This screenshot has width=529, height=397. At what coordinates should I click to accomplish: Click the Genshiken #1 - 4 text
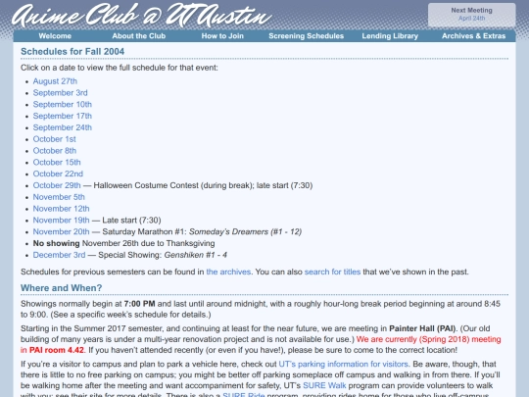pyautogui.click(x=196, y=255)
